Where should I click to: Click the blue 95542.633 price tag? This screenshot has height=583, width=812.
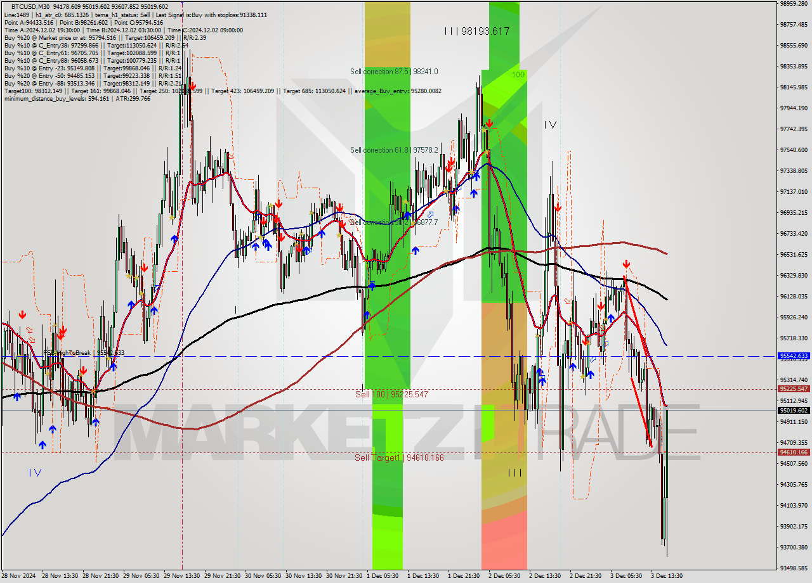coord(794,356)
